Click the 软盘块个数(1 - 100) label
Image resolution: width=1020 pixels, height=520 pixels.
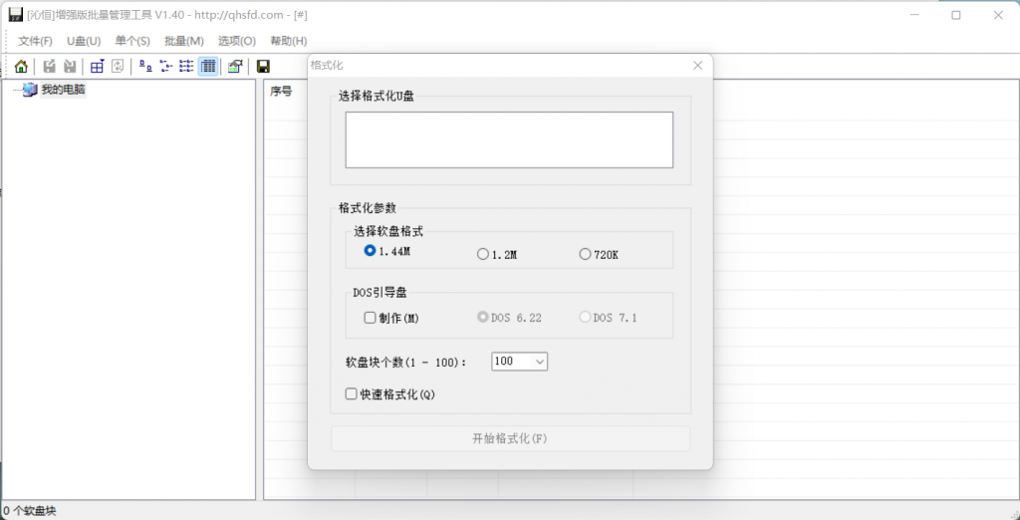(406, 363)
